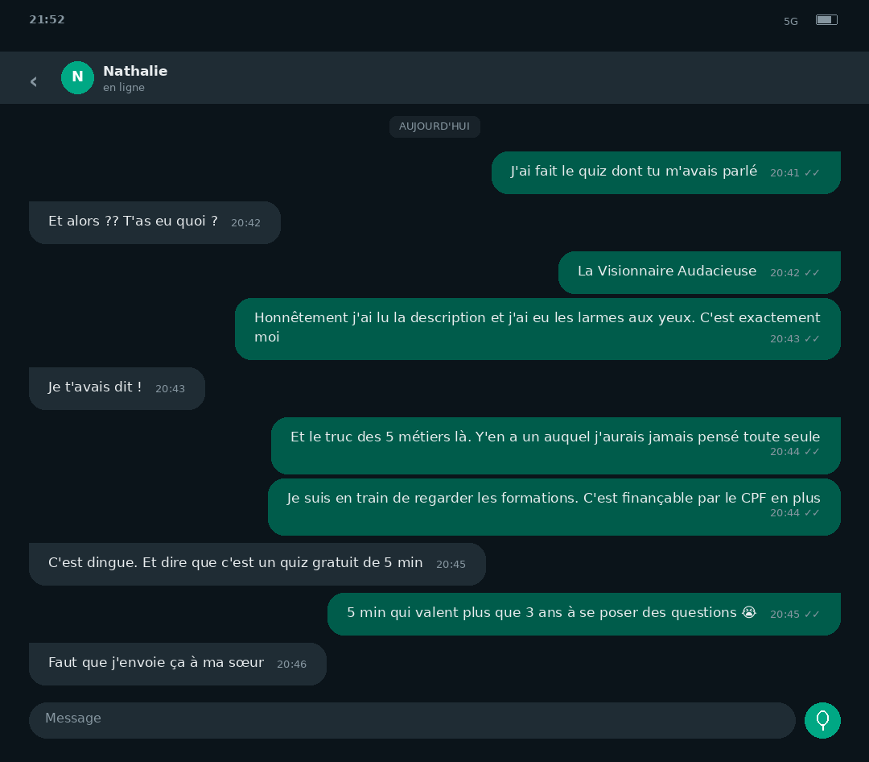Select message about the 5 métiers
Screen dimensions: 869x762
(556, 445)
